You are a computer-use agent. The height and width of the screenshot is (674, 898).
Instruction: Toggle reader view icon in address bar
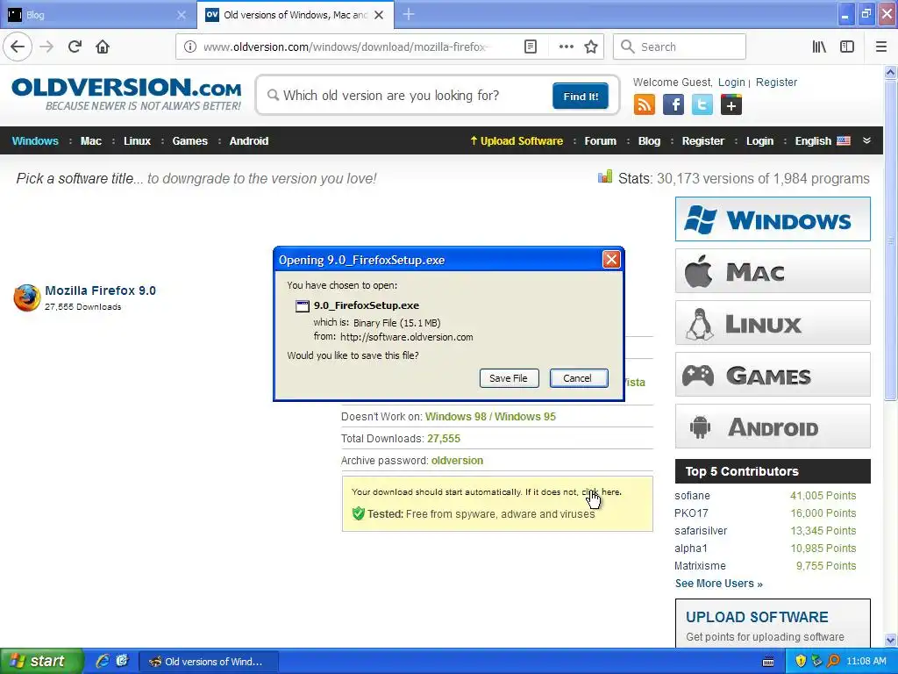click(x=531, y=47)
